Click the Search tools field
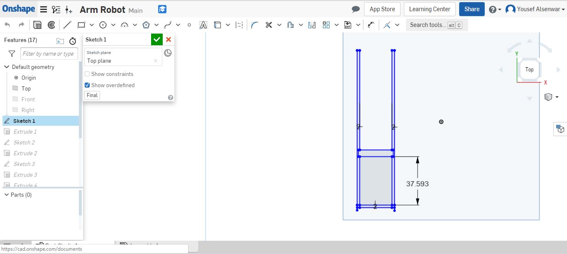The image size is (567, 254). pos(437,25)
